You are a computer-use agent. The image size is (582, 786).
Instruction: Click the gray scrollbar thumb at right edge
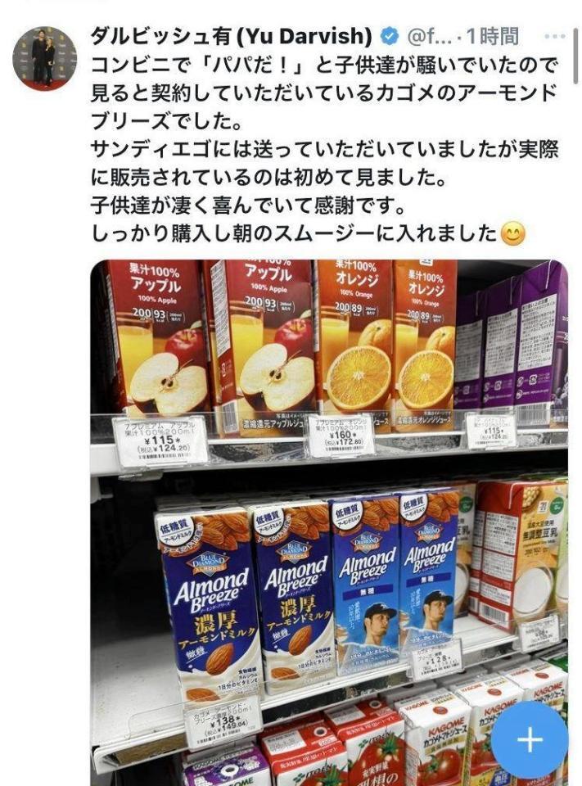(575, 56)
